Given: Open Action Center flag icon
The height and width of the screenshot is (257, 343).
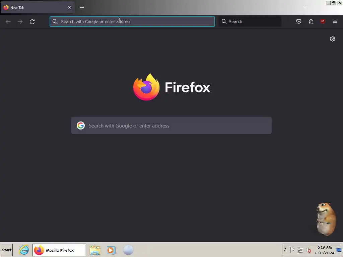Looking at the screenshot, I should (x=292, y=250).
